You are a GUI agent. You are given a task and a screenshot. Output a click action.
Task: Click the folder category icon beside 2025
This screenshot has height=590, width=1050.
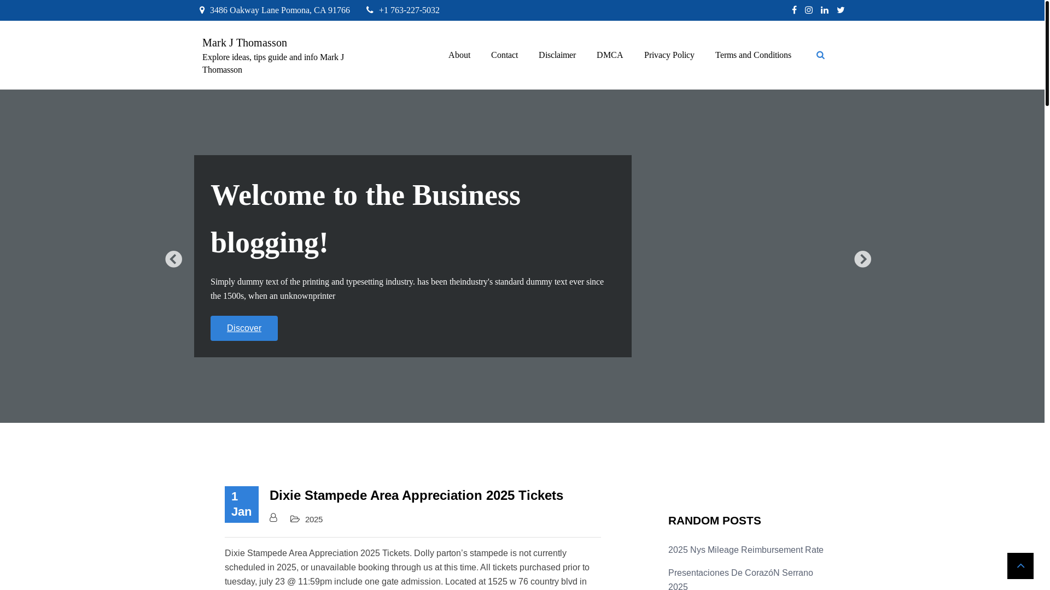[295, 519]
